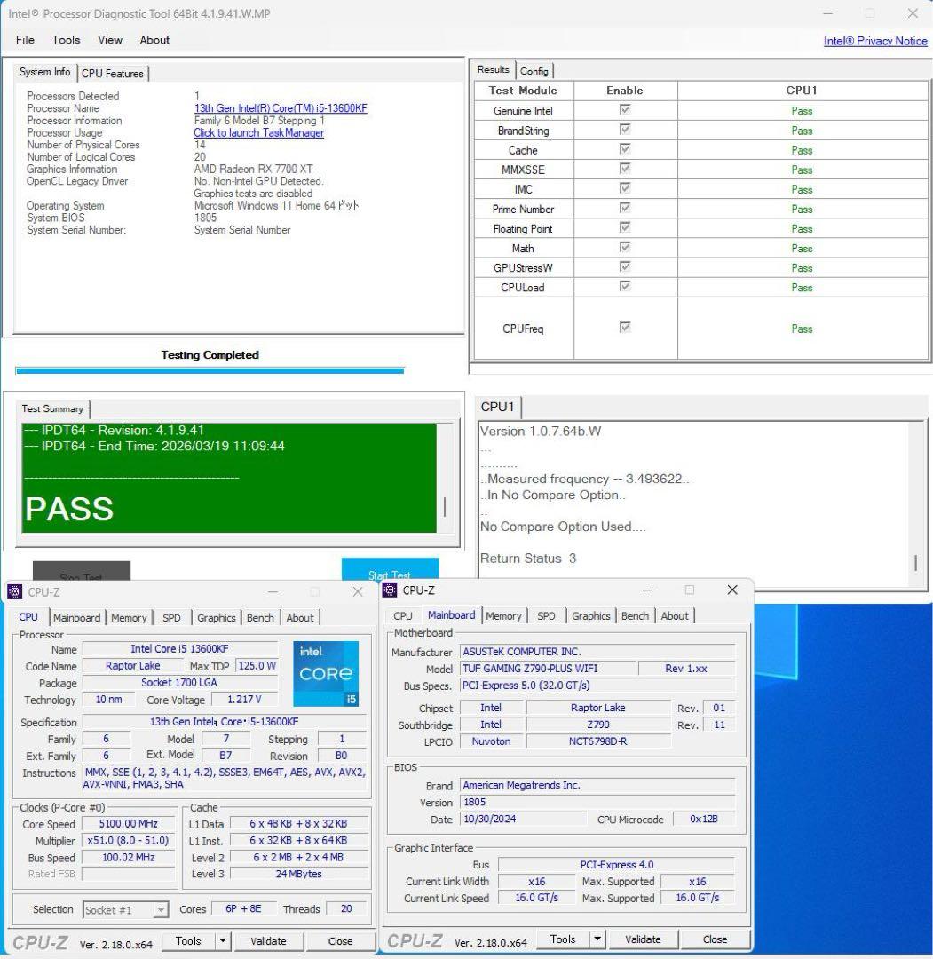Screen dimensions: 933x959
Task: Open Mainboard tab in left CPU-Z window
Action: click(77, 618)
